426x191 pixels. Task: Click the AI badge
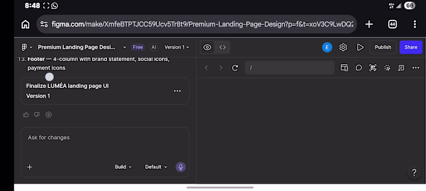(154, 47)
